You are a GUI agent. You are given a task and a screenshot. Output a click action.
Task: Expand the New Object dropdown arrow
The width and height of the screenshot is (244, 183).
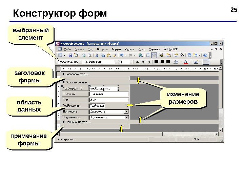pos(199,55)
